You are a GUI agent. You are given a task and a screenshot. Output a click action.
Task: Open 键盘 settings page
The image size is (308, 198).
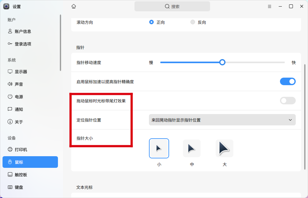coord(30,187)
